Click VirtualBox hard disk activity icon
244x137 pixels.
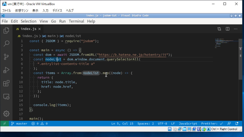click(170, 129)
